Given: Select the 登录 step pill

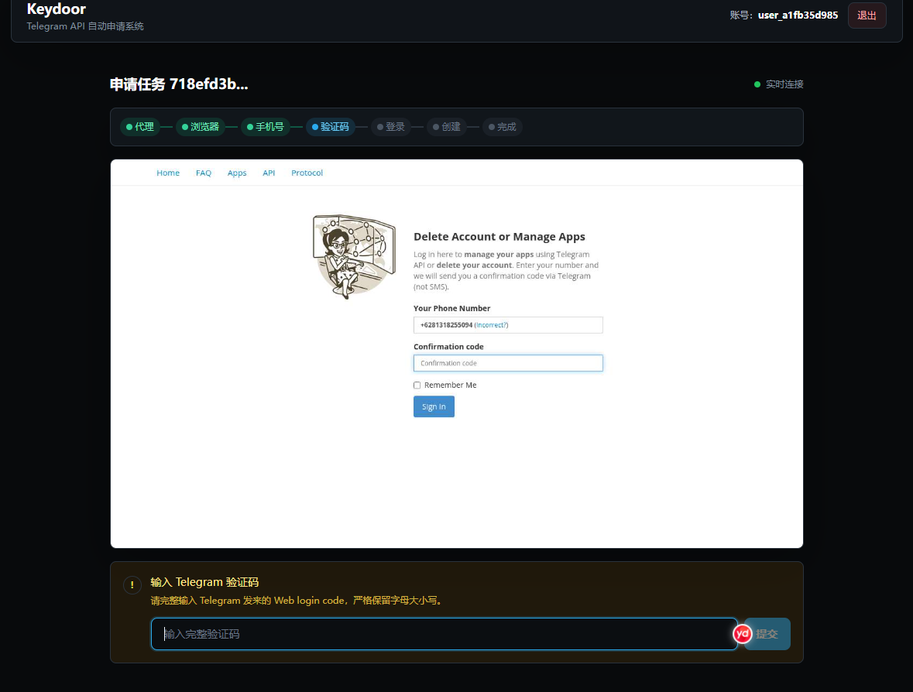Looking at the screenshot, I should (x=391, y=127).
